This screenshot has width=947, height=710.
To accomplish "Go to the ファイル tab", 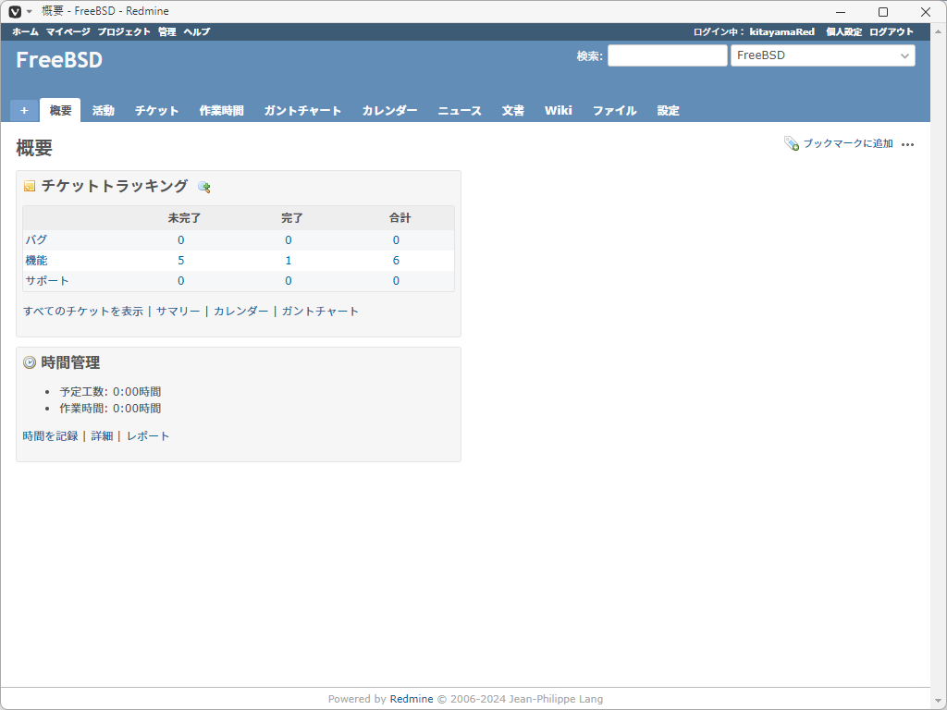I will pos(614,111).
